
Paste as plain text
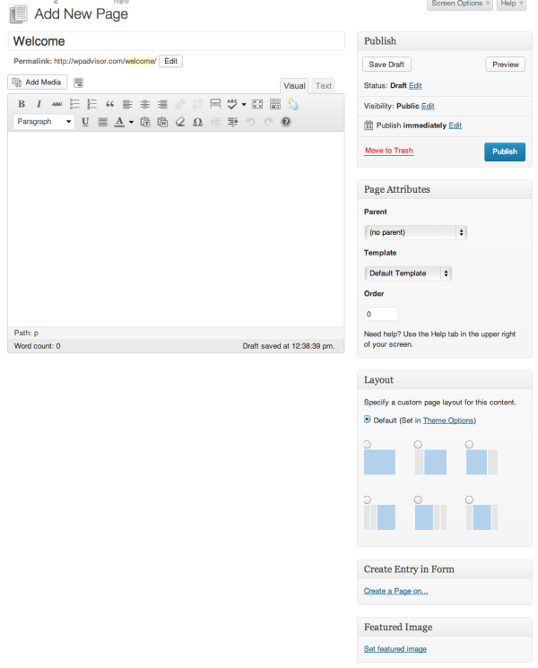pyautogui.click(x=145, y=122)
